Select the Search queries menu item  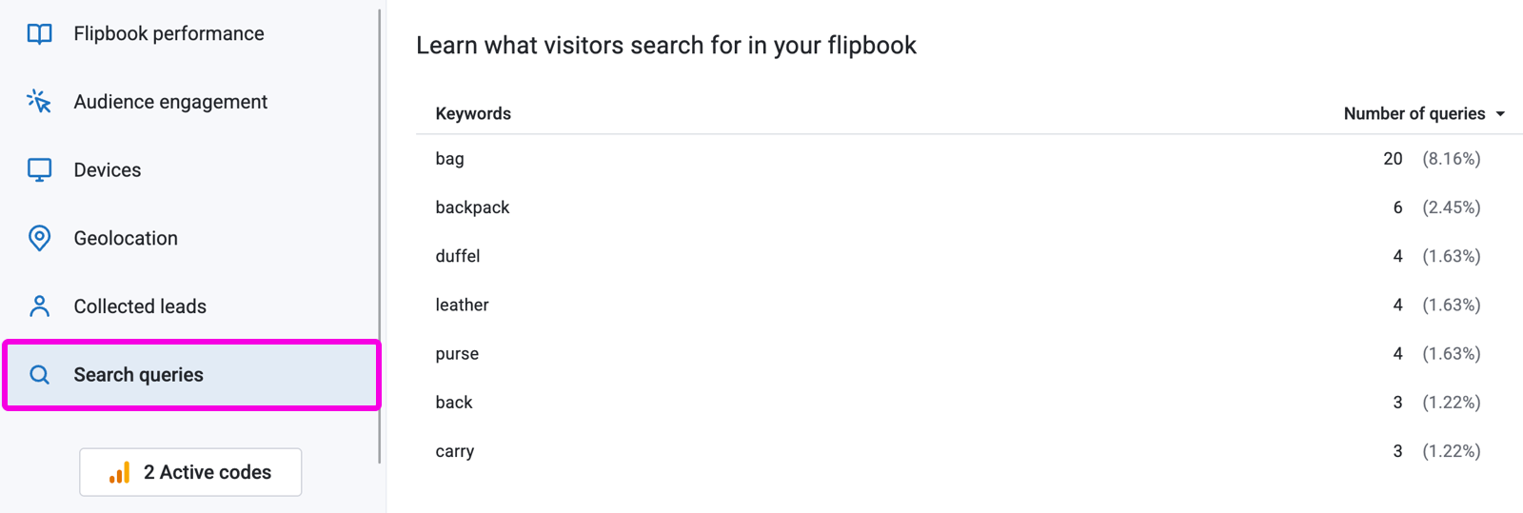[x=191, y=375]
